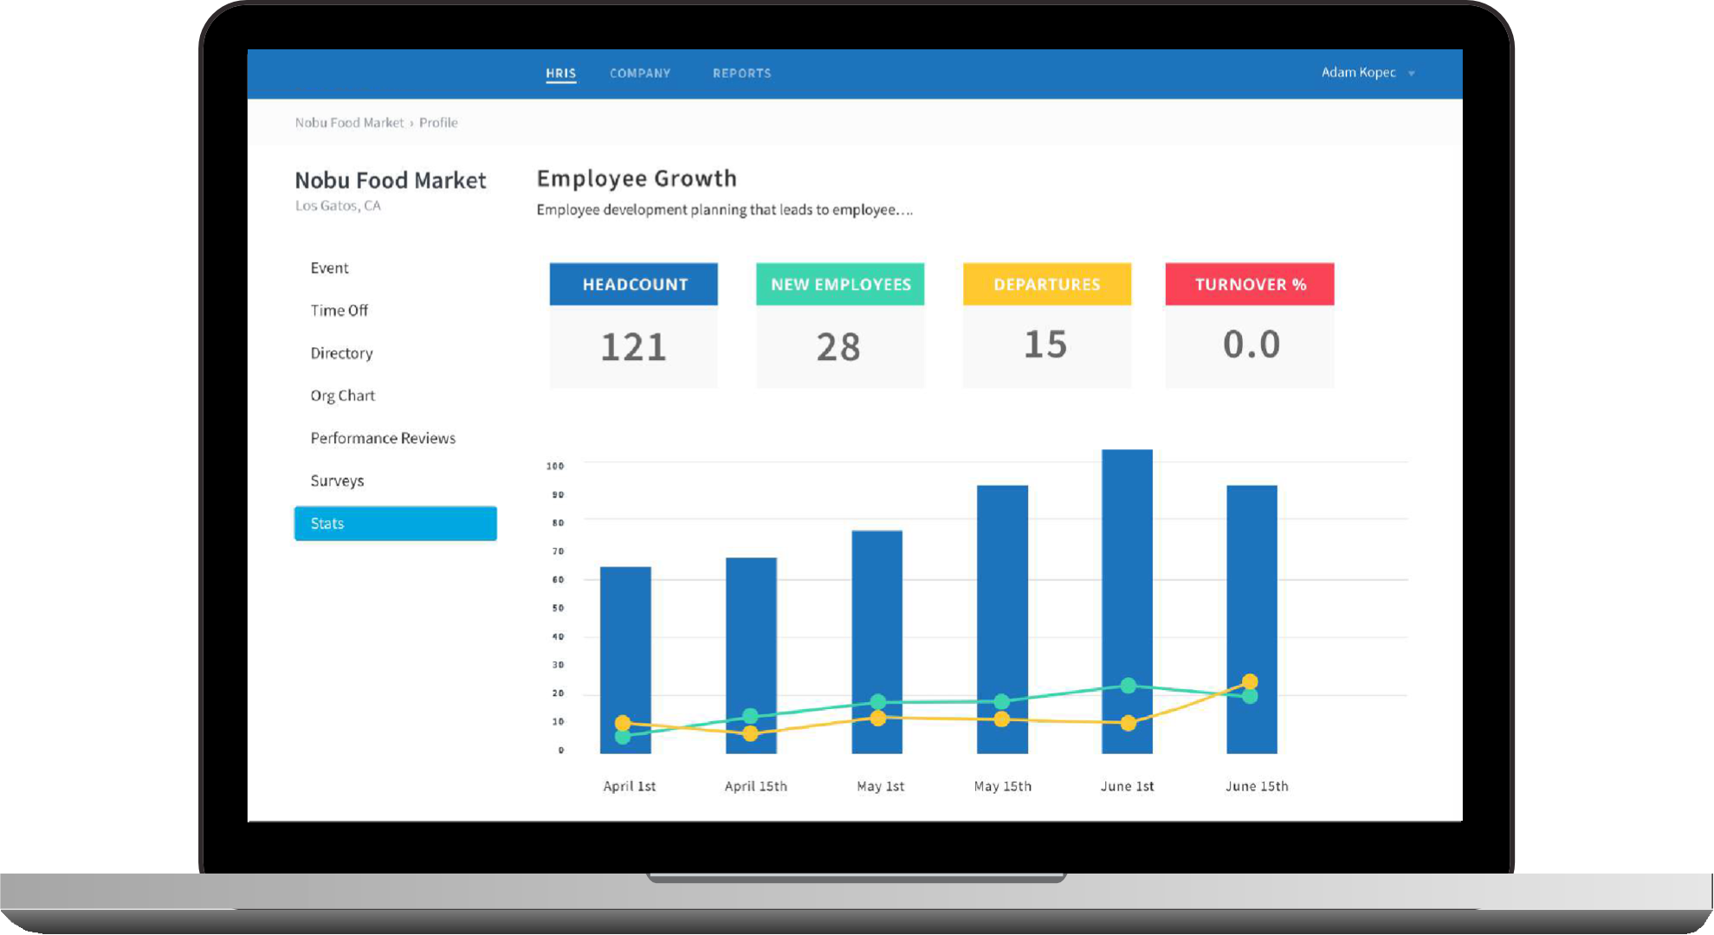Click the tallest June 1st bar
The height and width of the screenshot is (935, 1714).
(x=1128, y=601)
